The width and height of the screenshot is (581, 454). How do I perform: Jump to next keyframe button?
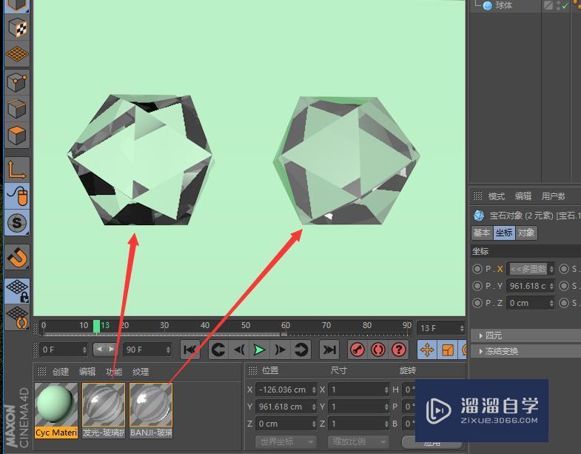[301, 350]
